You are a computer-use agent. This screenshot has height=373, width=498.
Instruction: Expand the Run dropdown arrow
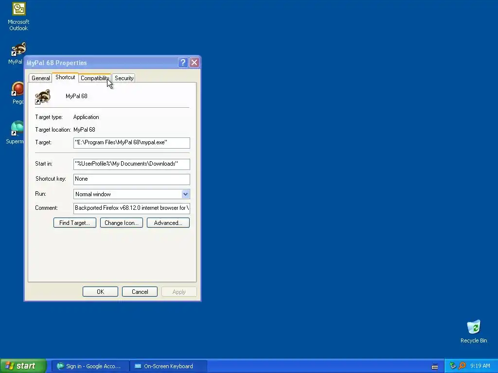185,194
